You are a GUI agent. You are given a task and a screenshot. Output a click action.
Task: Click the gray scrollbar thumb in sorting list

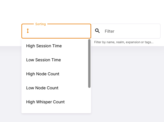(x=89, y=63)
